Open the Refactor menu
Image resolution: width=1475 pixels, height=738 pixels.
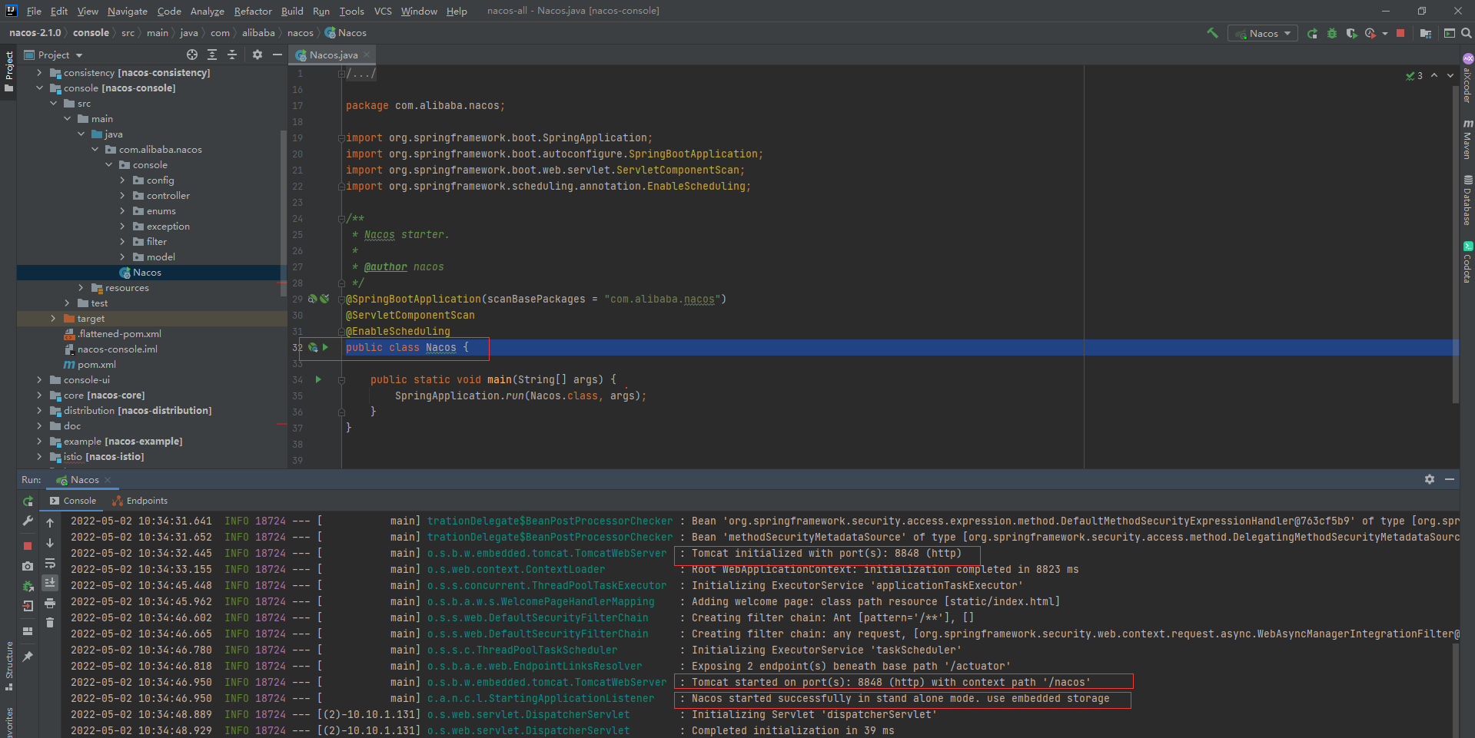coord(253,11)
